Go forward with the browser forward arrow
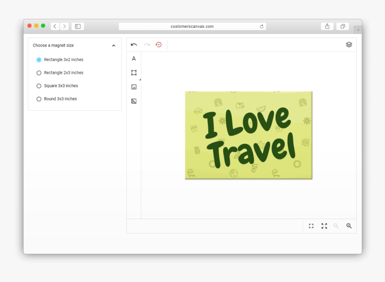 pos(64,26)
